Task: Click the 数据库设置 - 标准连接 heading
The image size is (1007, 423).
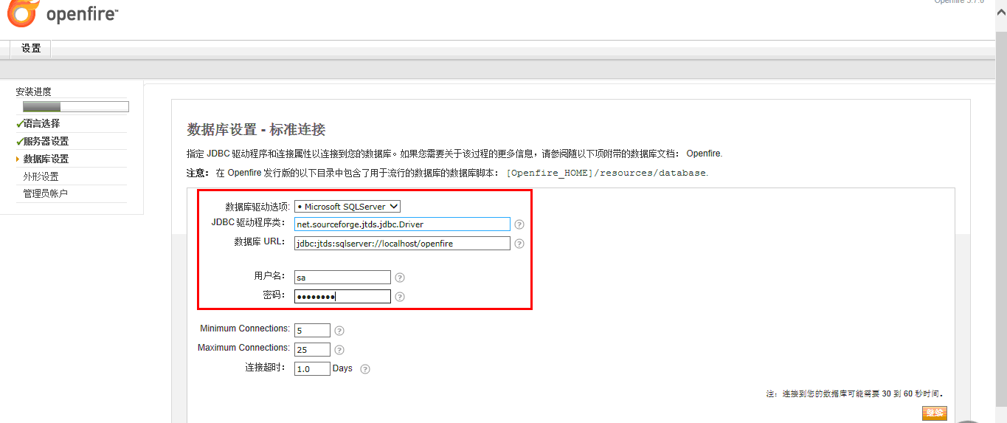Action: 256,130
